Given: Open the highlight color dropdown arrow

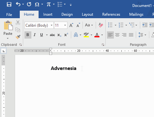Looking at the screenshot, I should click(91, 35).
